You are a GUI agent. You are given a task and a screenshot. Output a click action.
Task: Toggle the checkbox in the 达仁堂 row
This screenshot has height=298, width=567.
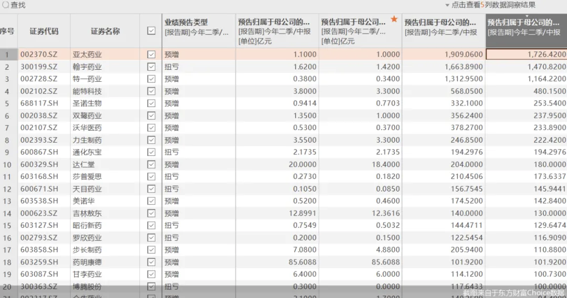coord(151,164)
